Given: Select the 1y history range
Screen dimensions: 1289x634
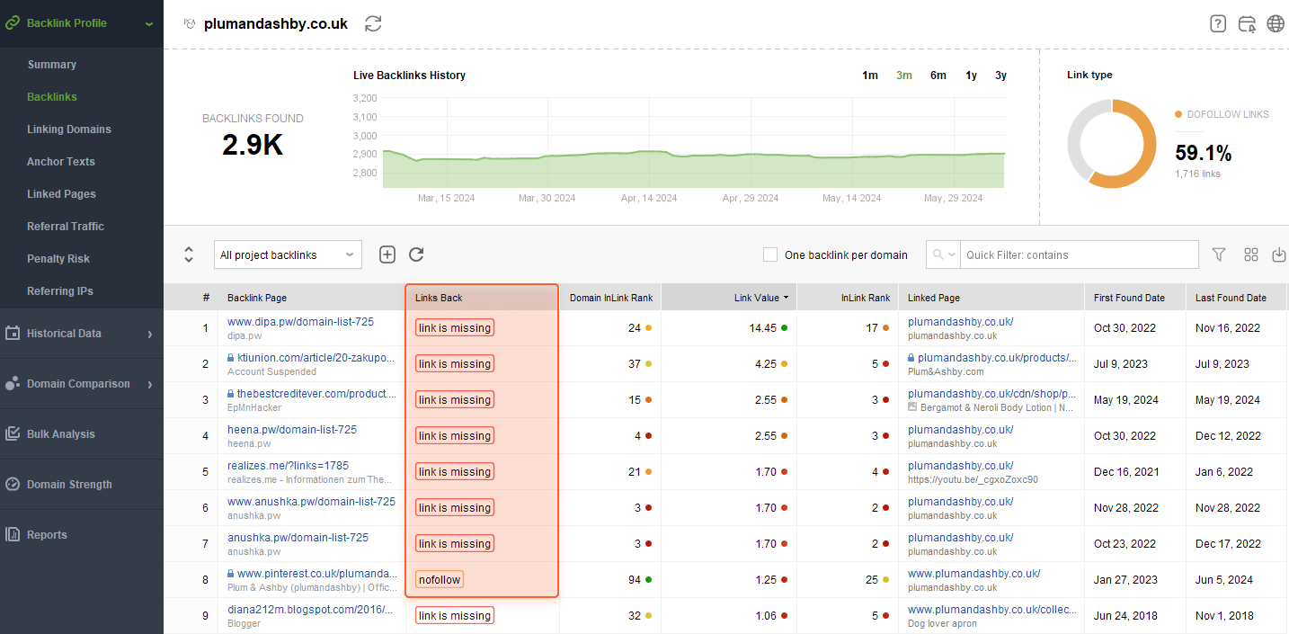Looking at the screenshot, I should point(972,76).
